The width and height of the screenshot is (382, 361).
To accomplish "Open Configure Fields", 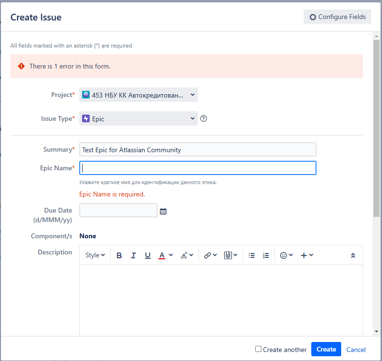I will [337, 17].
